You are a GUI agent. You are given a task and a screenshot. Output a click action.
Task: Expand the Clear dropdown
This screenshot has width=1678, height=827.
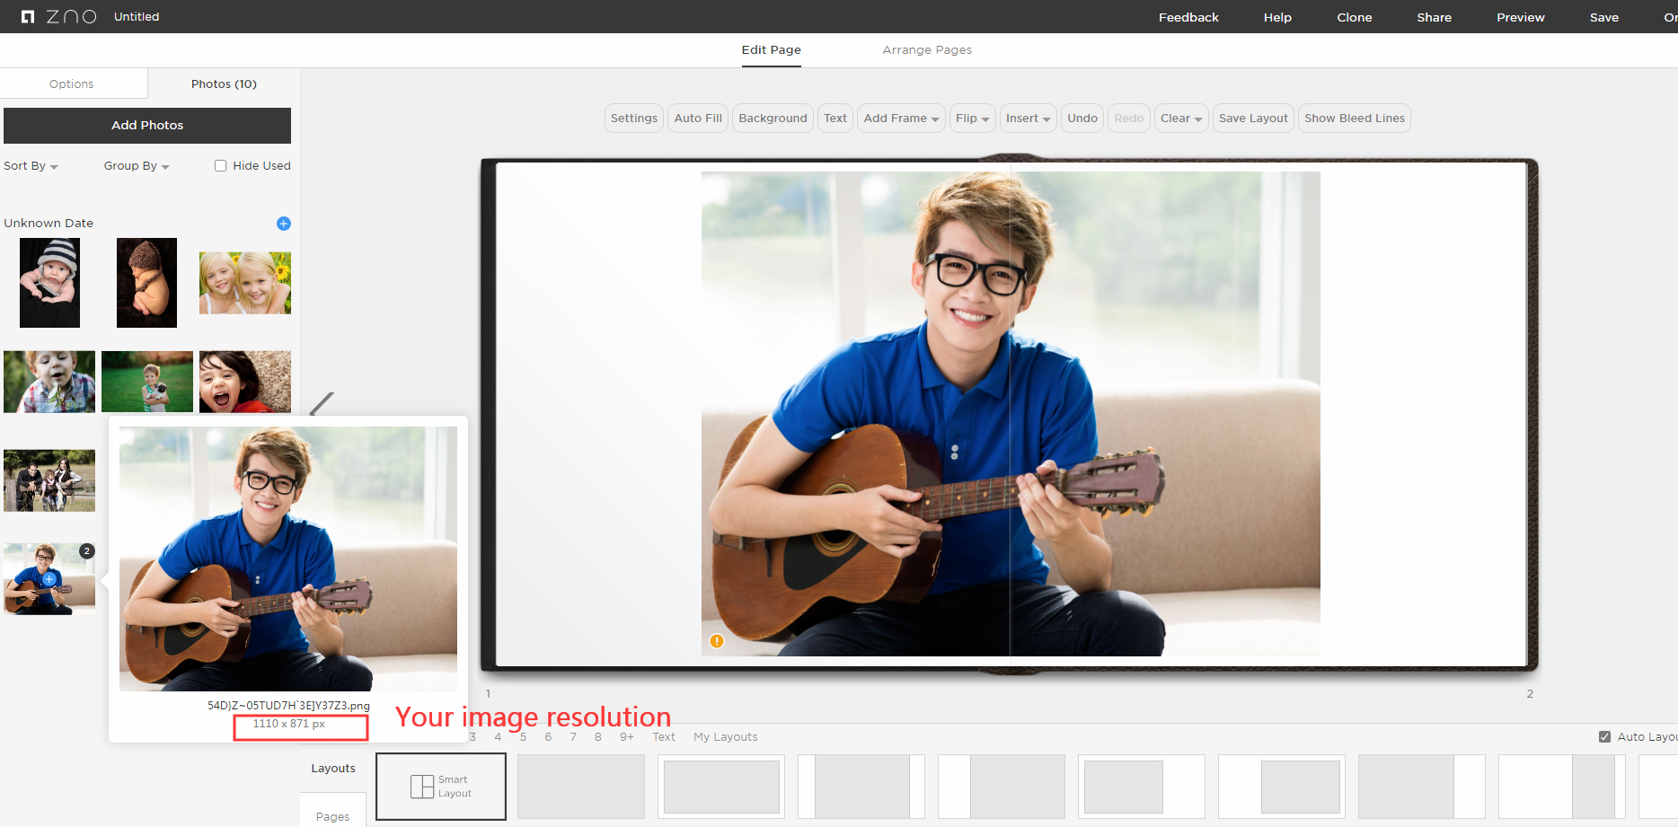(x=1180, y=119)
